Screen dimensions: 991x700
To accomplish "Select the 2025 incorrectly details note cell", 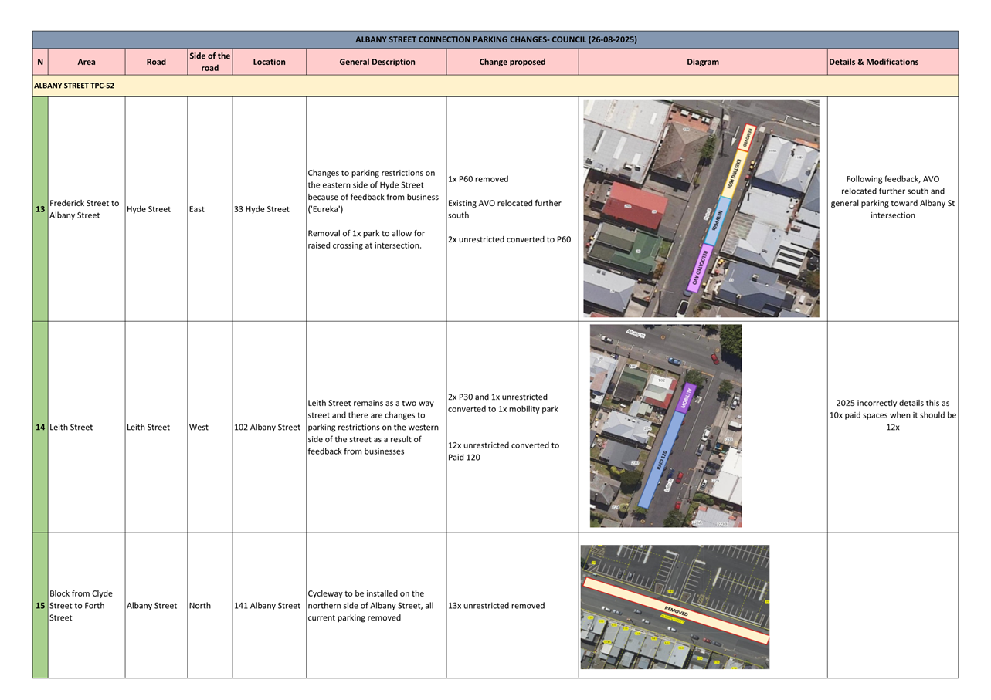I will [x=892, y=415].
